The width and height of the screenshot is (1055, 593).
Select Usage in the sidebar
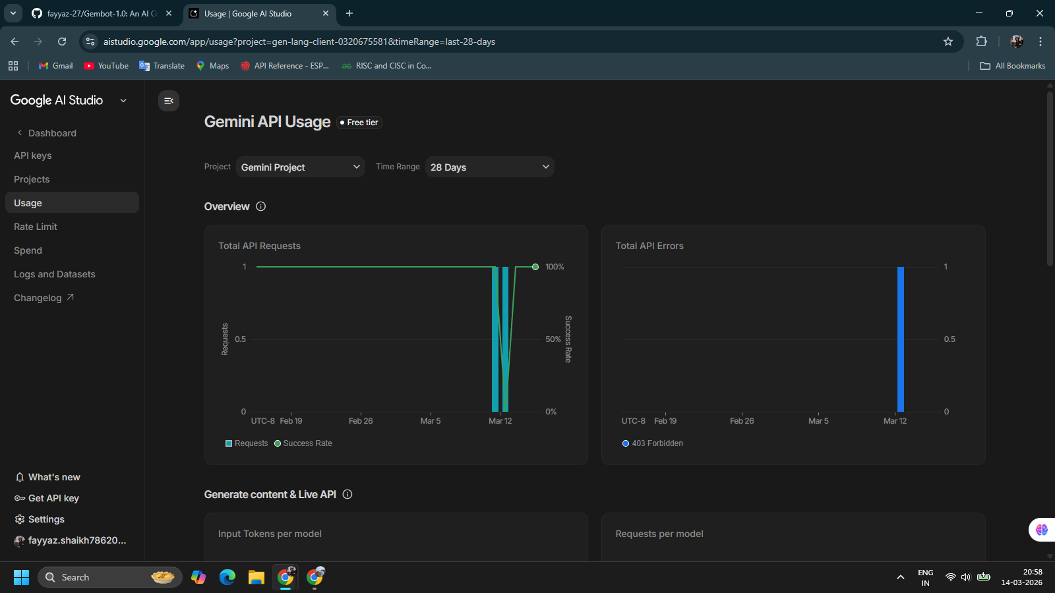coord(72,202)
